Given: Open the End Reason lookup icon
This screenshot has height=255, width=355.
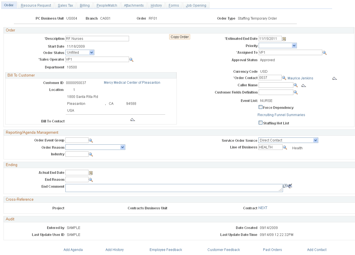Looking at the screenshot, I should click(91, 179).
